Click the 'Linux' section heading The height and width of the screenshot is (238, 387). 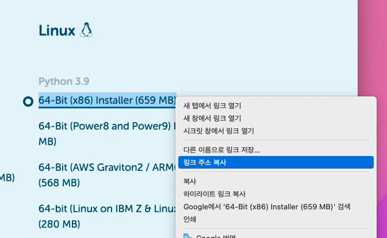click(57, 31)
